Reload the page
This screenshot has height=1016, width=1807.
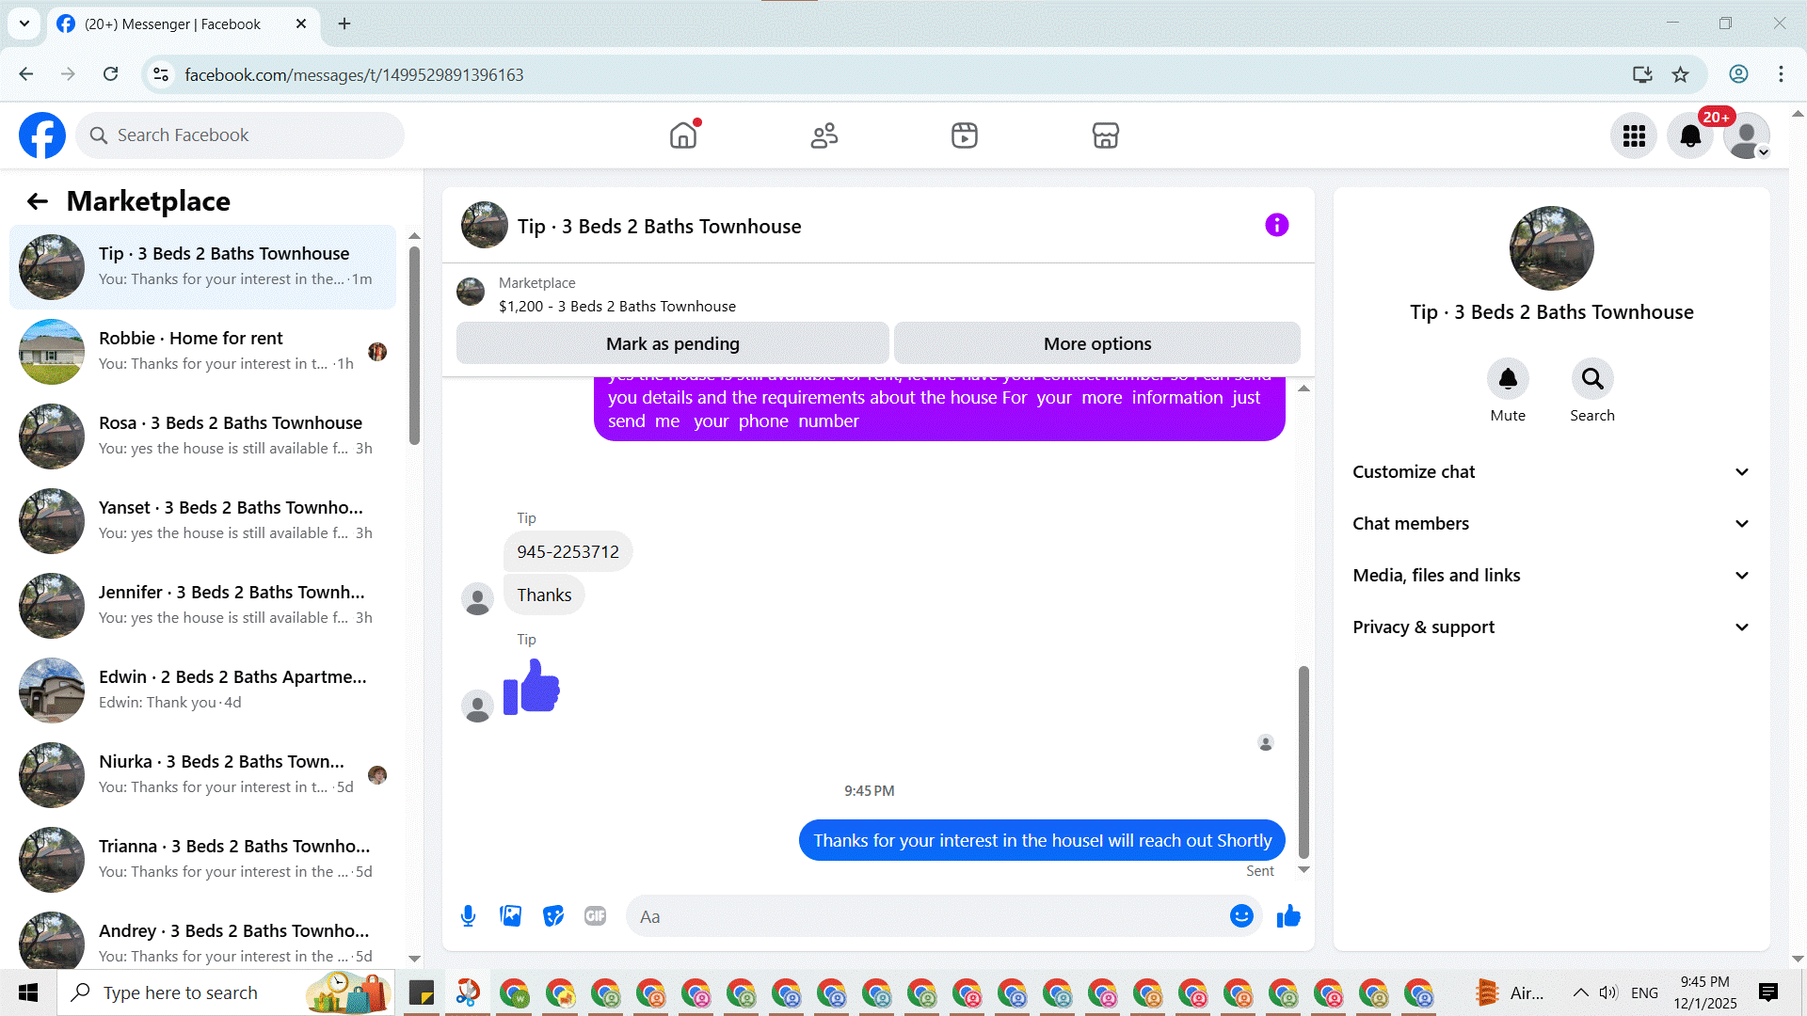(x=110, y=74)
